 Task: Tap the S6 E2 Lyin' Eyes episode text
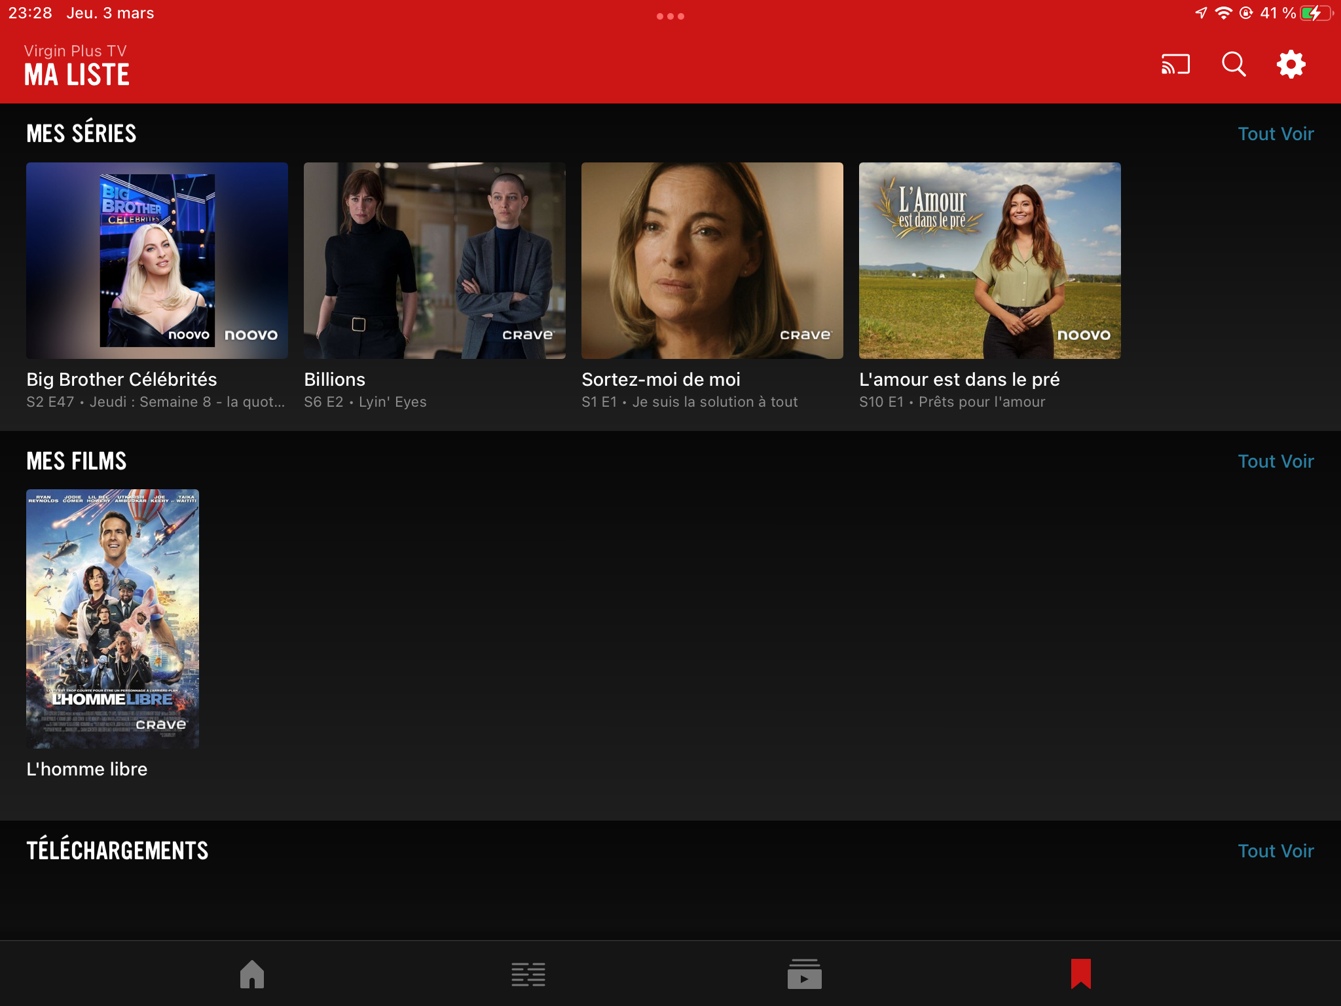[x=365, y=402]
